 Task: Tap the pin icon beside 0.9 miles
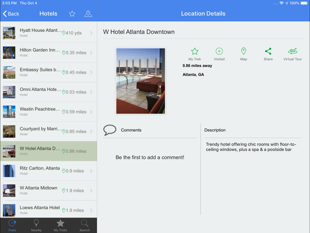pos(64,171)
